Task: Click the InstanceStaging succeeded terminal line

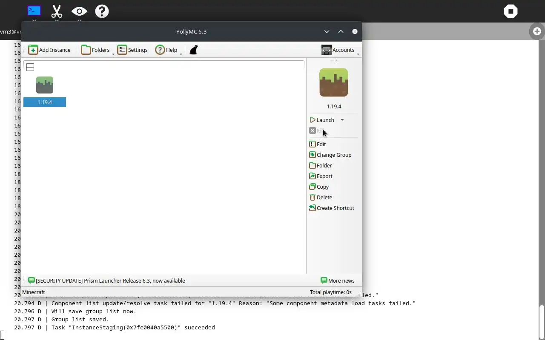Action: click(115, 327)
